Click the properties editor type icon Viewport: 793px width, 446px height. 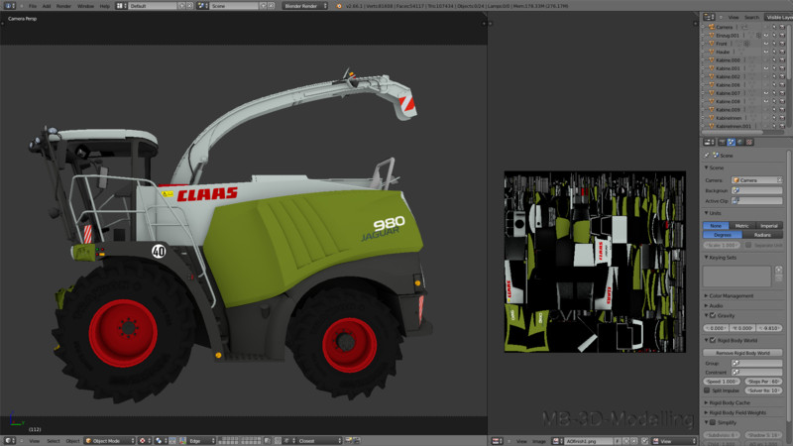point(709,142)
